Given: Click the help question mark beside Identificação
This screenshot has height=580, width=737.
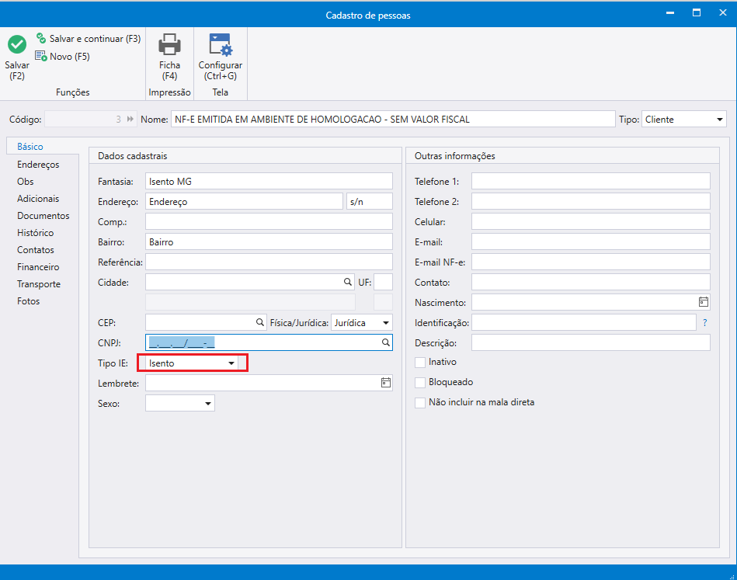Looking at the screenshot, I should (x=704, y=323).
